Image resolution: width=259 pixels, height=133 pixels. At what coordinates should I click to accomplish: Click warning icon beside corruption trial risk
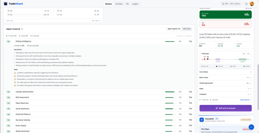[x=15, y=79]
